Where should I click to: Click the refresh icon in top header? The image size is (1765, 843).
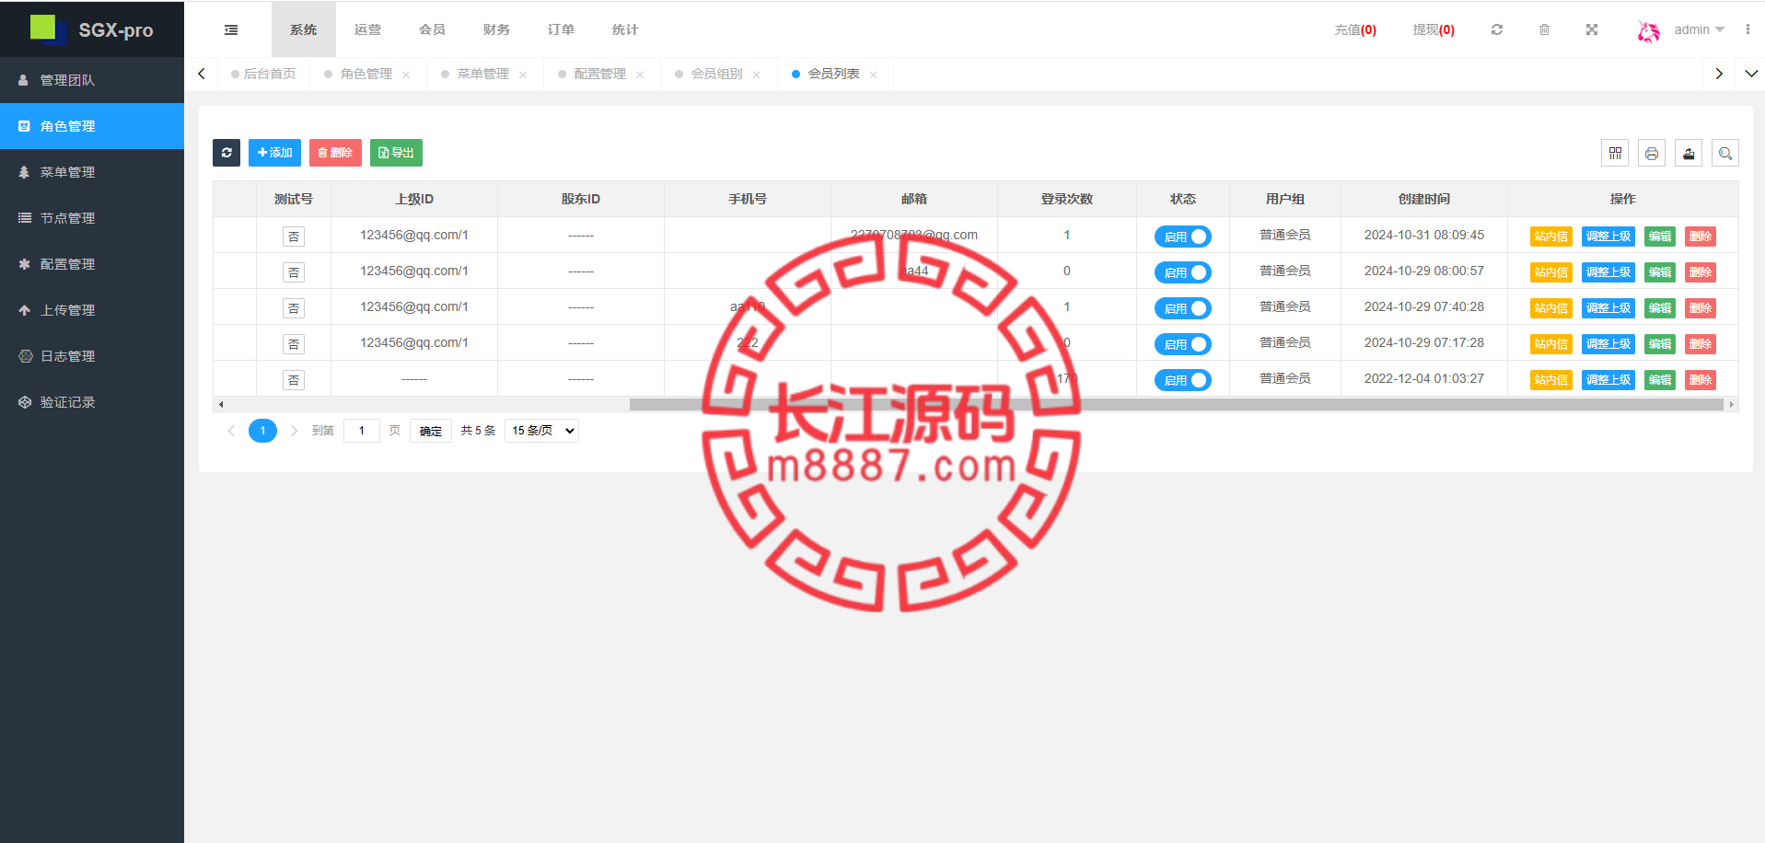1497,29
